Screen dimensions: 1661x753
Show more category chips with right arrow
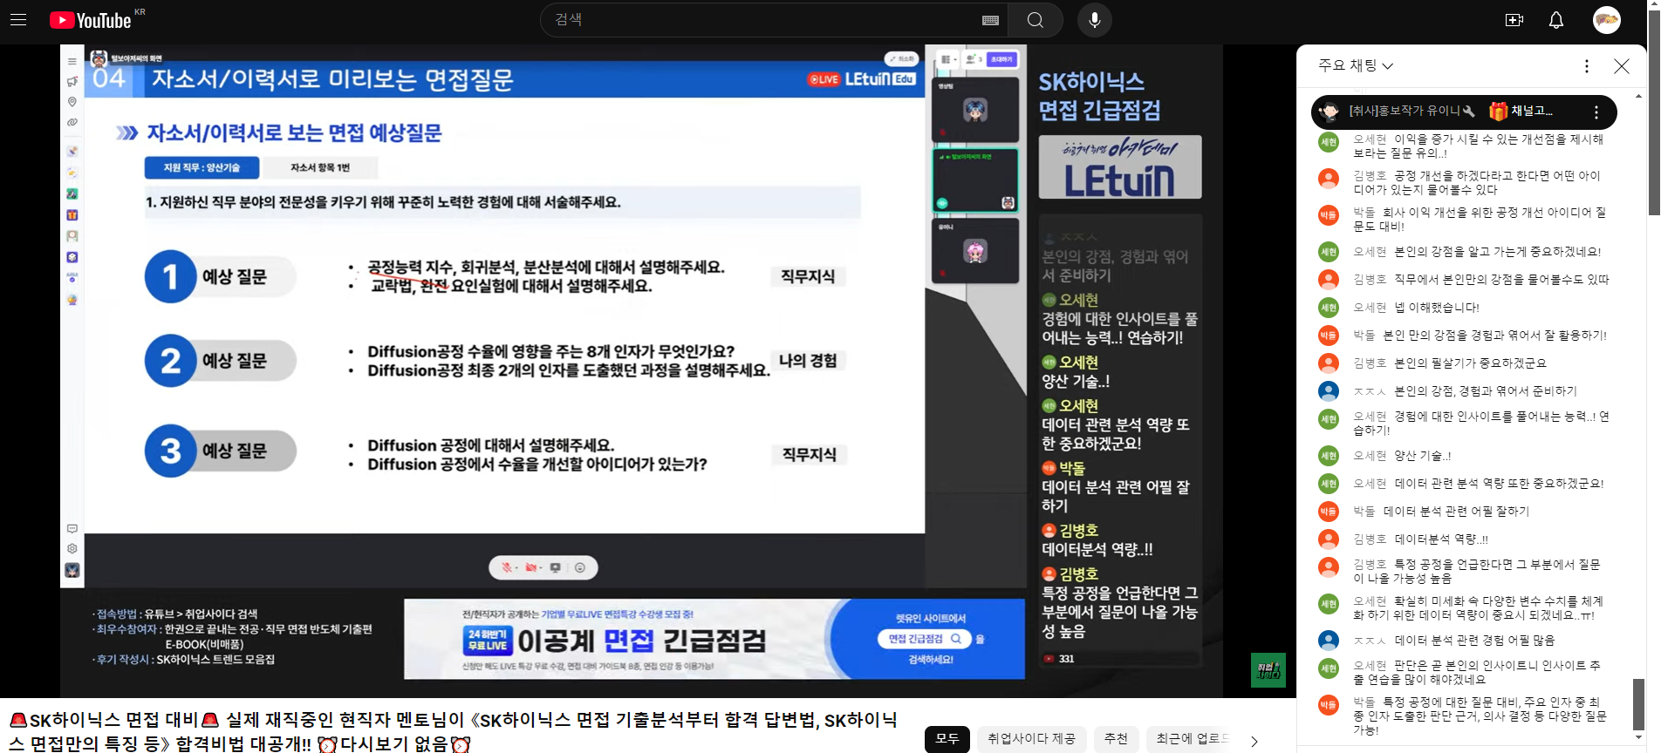pyautogui.click(x=1254, y=741)
